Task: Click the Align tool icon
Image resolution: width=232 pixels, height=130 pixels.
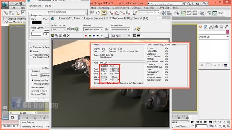Action: 170,13
